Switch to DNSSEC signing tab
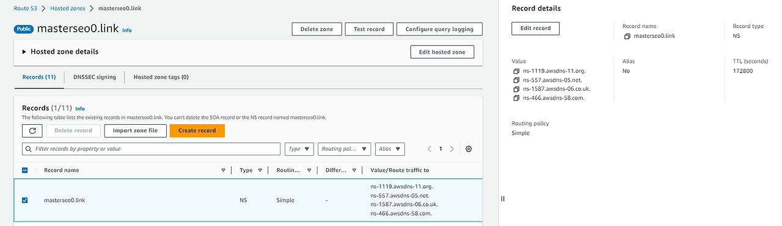Screen dimensions: 782x226 click(x=95, y=77)
